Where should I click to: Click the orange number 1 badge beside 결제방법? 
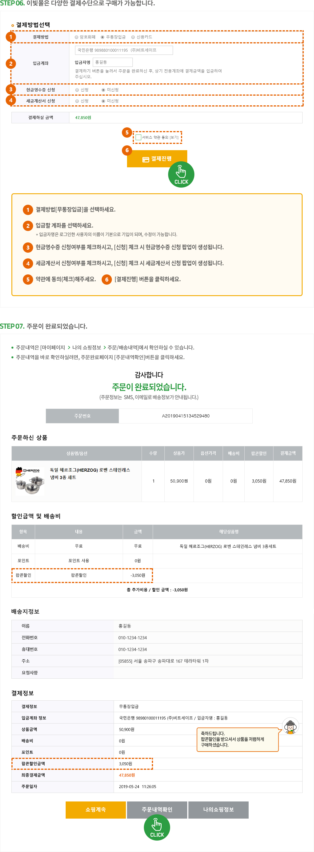11,37
